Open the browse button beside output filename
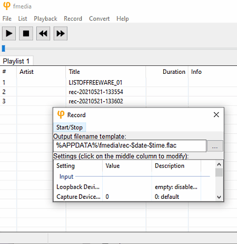 215,146
